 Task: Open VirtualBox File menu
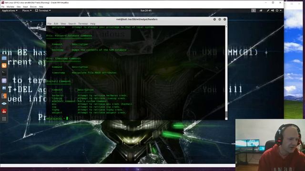pos(3,7)
